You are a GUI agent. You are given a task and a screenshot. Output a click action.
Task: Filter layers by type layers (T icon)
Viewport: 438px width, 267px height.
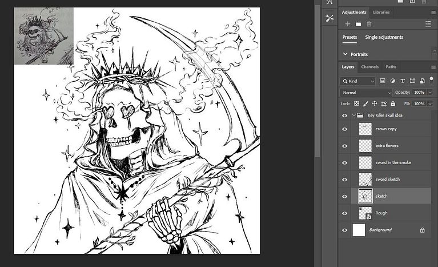point(403,81)
